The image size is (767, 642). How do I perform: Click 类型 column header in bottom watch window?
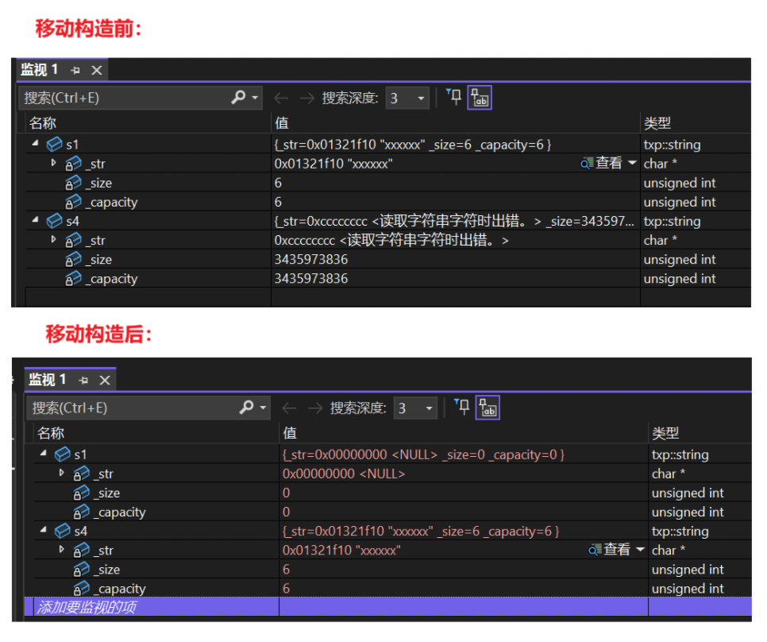665,432
